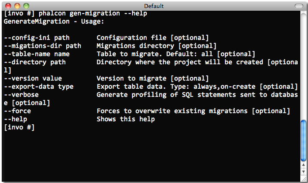Click 'Version to migrate [optional]' description

[x=153, y=78]
